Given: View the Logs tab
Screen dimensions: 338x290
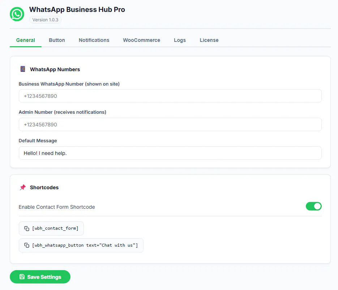Looking at the screenshot, I should pos(180,40).
